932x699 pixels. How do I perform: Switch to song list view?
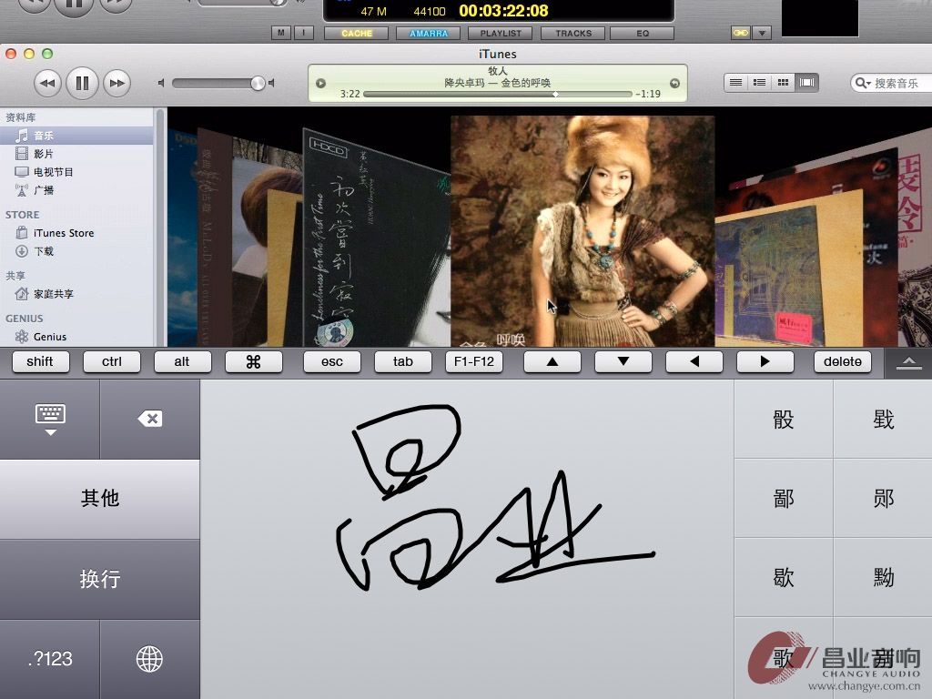pyautogui.click(x=735, y=83)
